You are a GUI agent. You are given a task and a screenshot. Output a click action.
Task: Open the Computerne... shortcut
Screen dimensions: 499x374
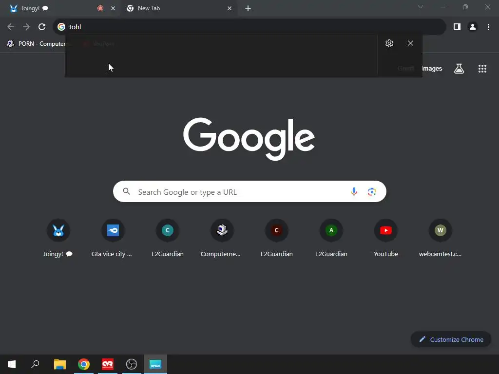coord(222,238)
